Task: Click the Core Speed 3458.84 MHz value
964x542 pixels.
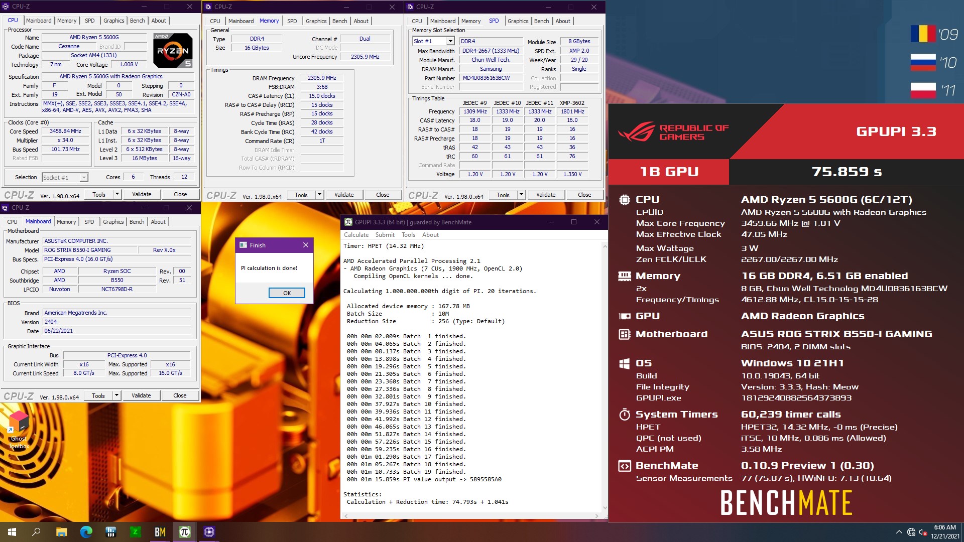Action: (x=65, y=131)
